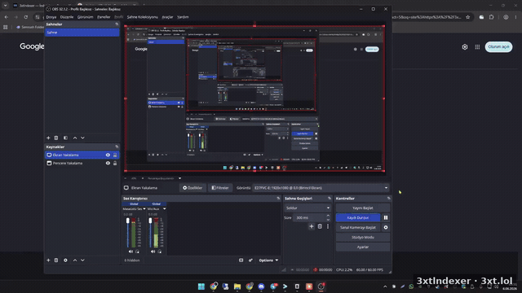Image resolution: width=522 pixels, height=293 pixels.
Task: Pop out the Sahneler dock with its float icon
Action: (117, 24)
